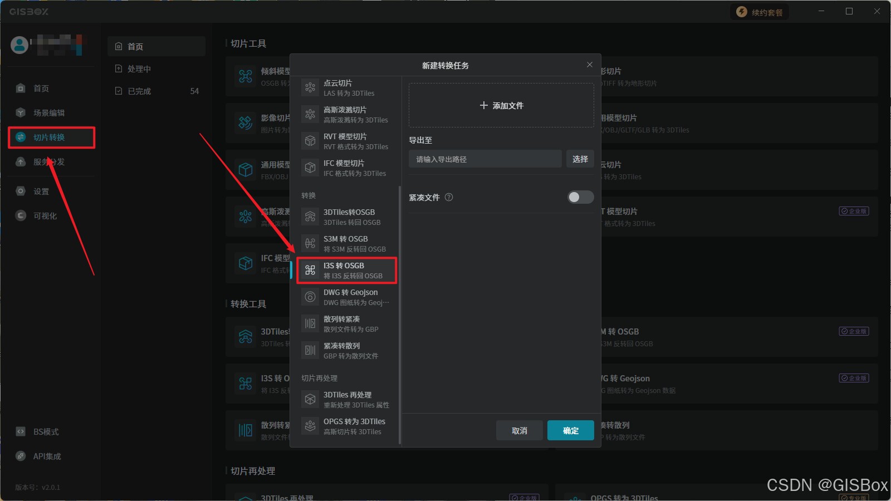
Task: Open the 首页 tab in the task panel
Action: pyautogui.click(x=156, y=46)
